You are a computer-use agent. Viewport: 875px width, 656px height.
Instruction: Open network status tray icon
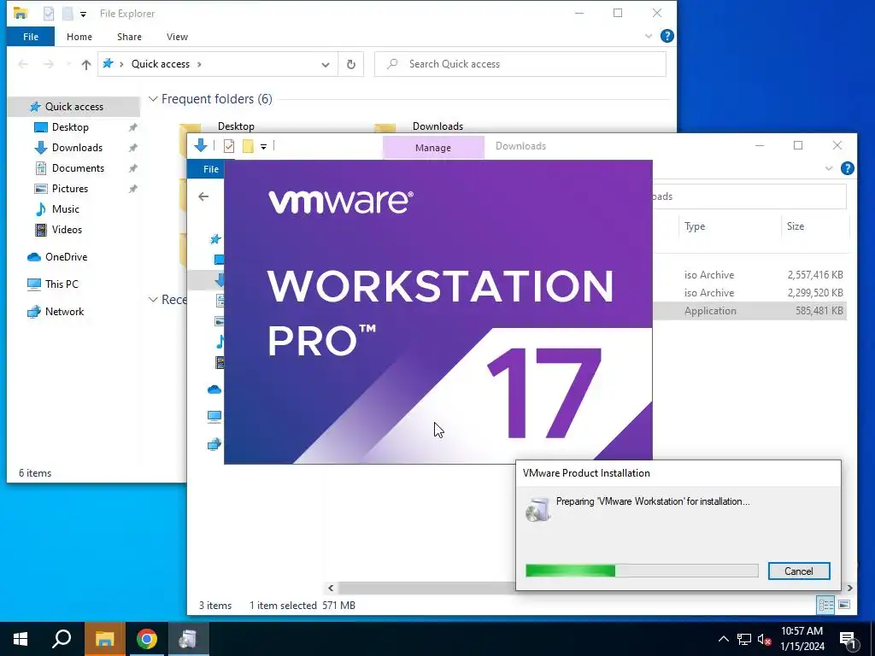(744, 639)
